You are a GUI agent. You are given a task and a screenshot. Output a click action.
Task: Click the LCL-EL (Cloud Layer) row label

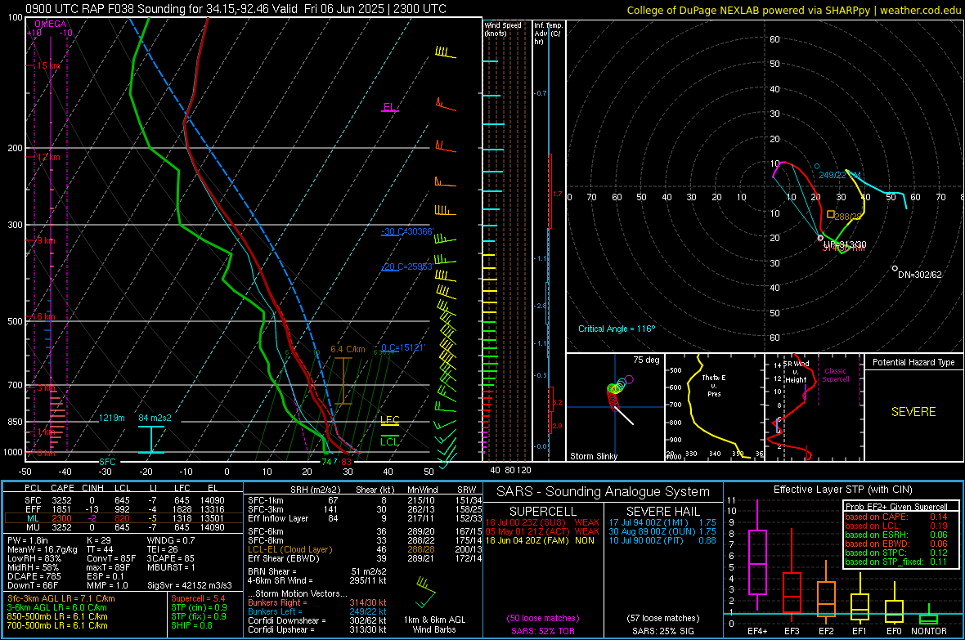(289, 549)
